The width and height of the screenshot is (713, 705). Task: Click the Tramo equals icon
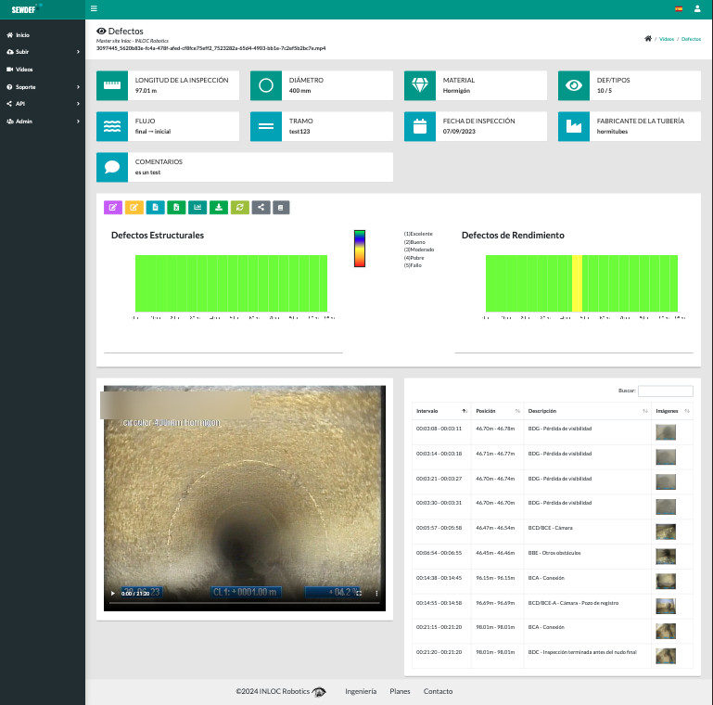[266, 126]
